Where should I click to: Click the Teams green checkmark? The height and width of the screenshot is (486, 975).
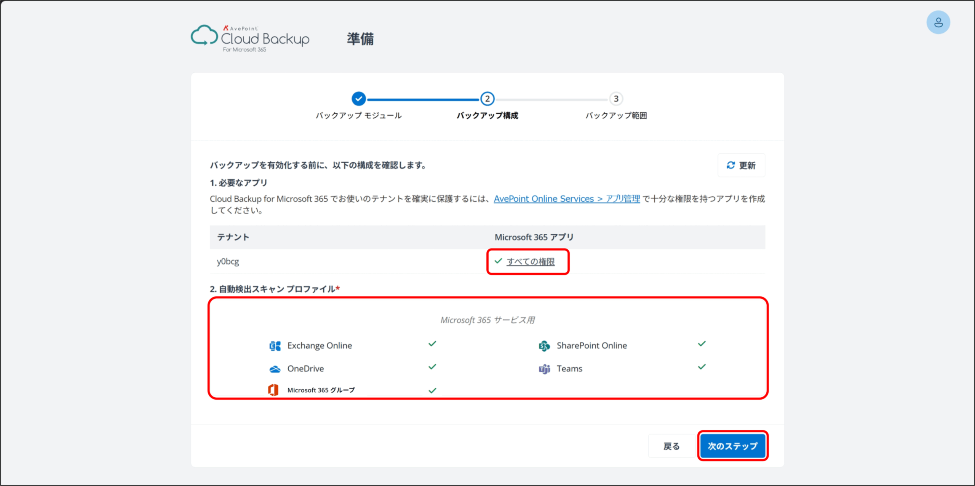(x=702, y=367)
